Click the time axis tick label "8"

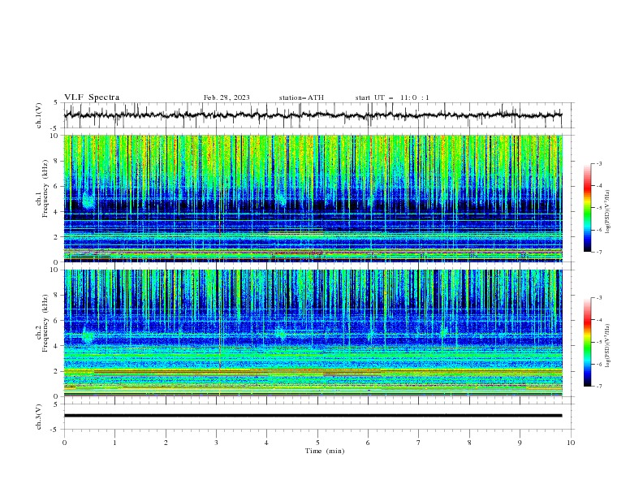click(469, 443)
